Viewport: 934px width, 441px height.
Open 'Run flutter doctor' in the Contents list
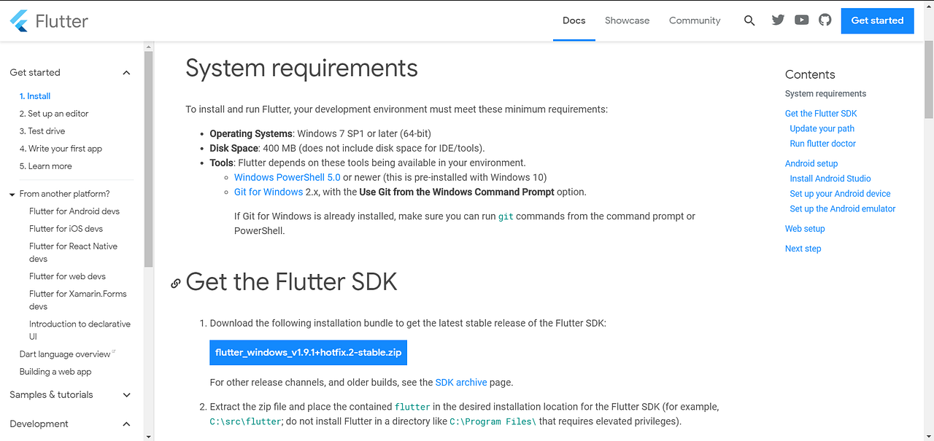(x=822, y=143)
